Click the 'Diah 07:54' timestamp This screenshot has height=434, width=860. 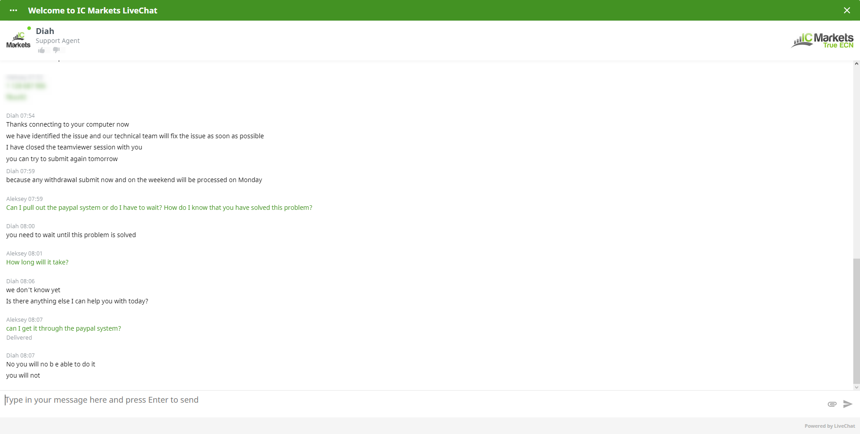21,115
